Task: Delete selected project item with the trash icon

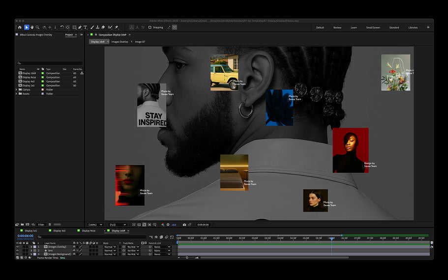Action: coord(50,224)
